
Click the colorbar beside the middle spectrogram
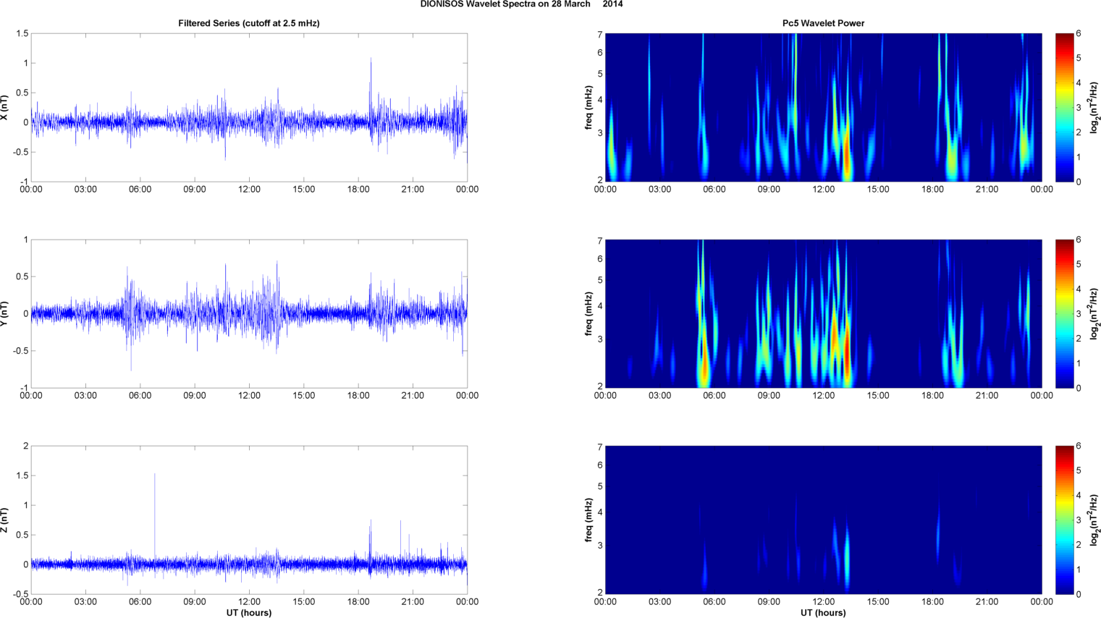pos(1064,313)
